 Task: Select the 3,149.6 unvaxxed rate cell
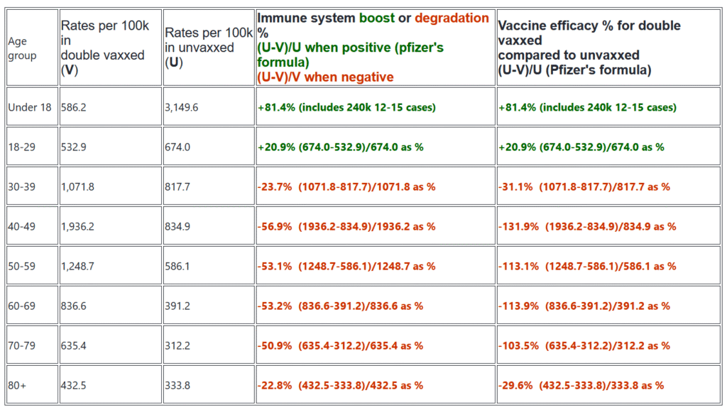[209, 107]
